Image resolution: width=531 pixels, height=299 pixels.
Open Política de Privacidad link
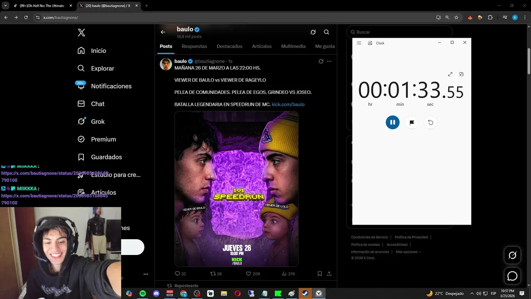click(411, 237)
